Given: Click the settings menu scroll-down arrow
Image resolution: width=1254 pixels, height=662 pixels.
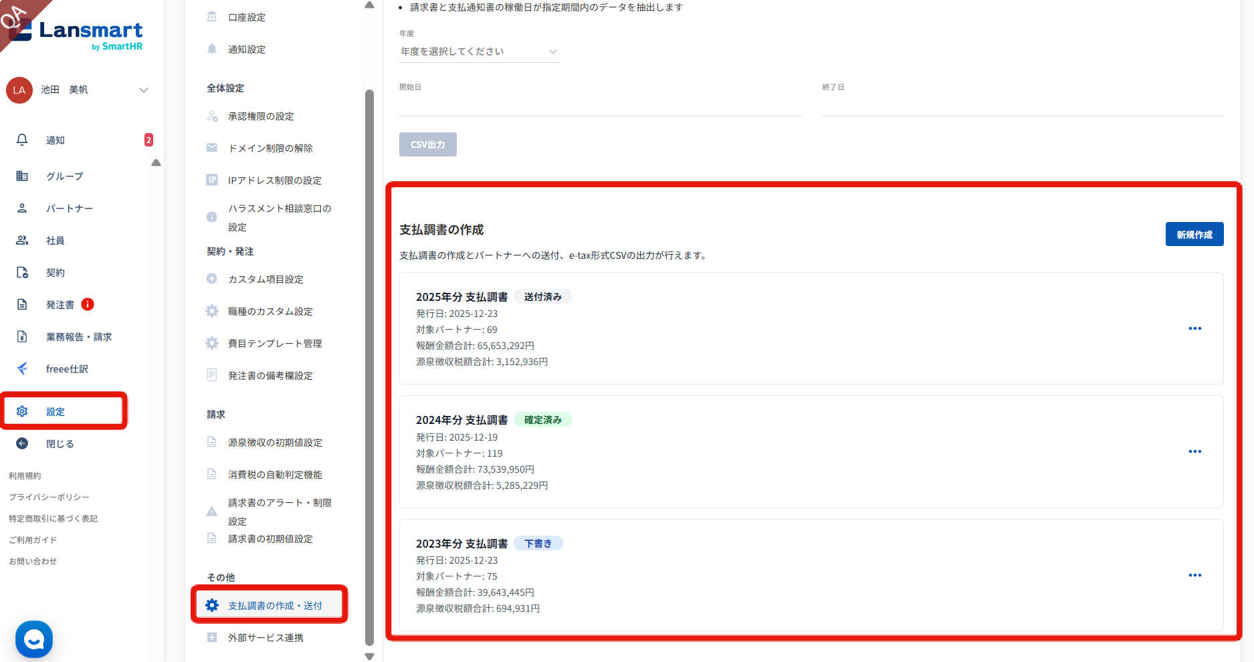Looking at the screenshot, I should click(x=369, y=657).
